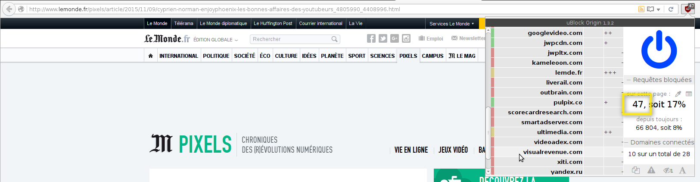Click the lemde.fr domain row

coord(557,72)
